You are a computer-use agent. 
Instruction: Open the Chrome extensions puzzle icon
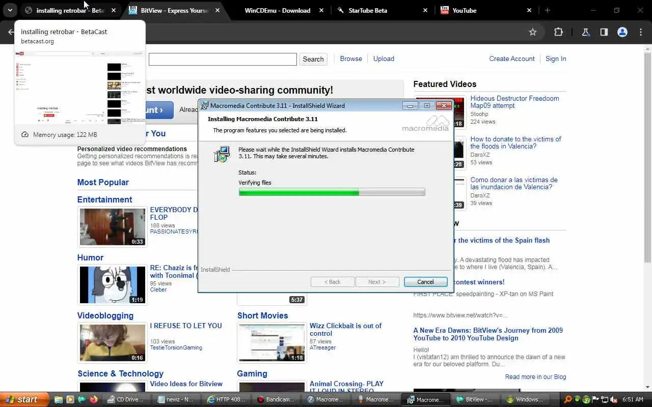pos(558,32)
